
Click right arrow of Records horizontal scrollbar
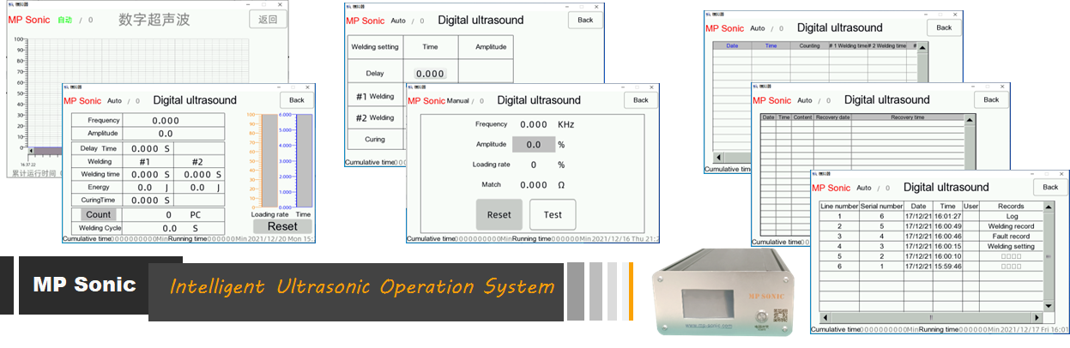pyautogui.click(x=1037, y=317)
